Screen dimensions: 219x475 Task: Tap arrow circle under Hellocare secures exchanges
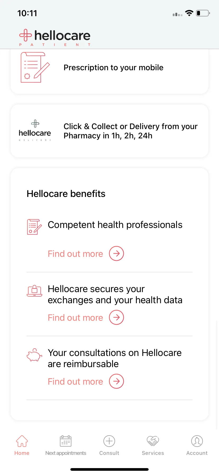click(116, 317)
